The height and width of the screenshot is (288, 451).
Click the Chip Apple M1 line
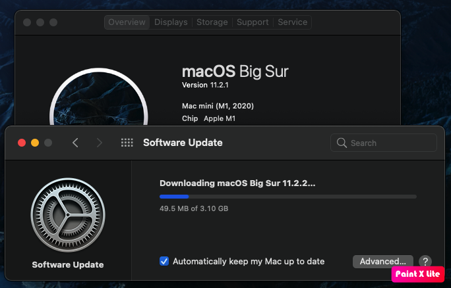coord(209,118)
